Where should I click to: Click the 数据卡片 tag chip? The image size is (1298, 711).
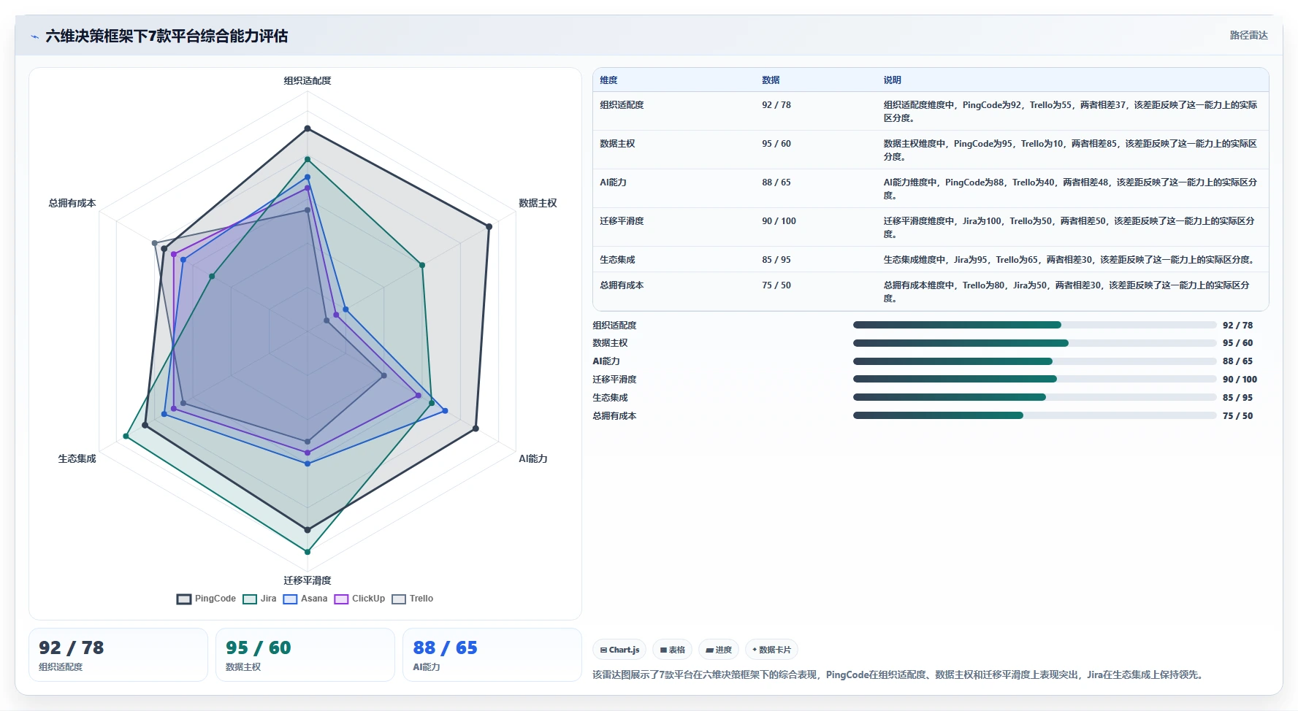click(771, 650)
